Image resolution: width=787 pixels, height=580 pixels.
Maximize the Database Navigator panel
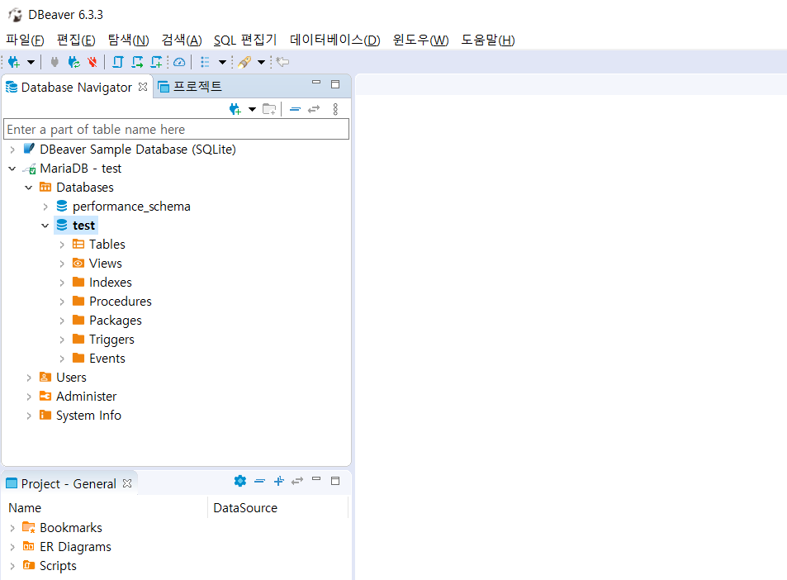tap(335, 84)
